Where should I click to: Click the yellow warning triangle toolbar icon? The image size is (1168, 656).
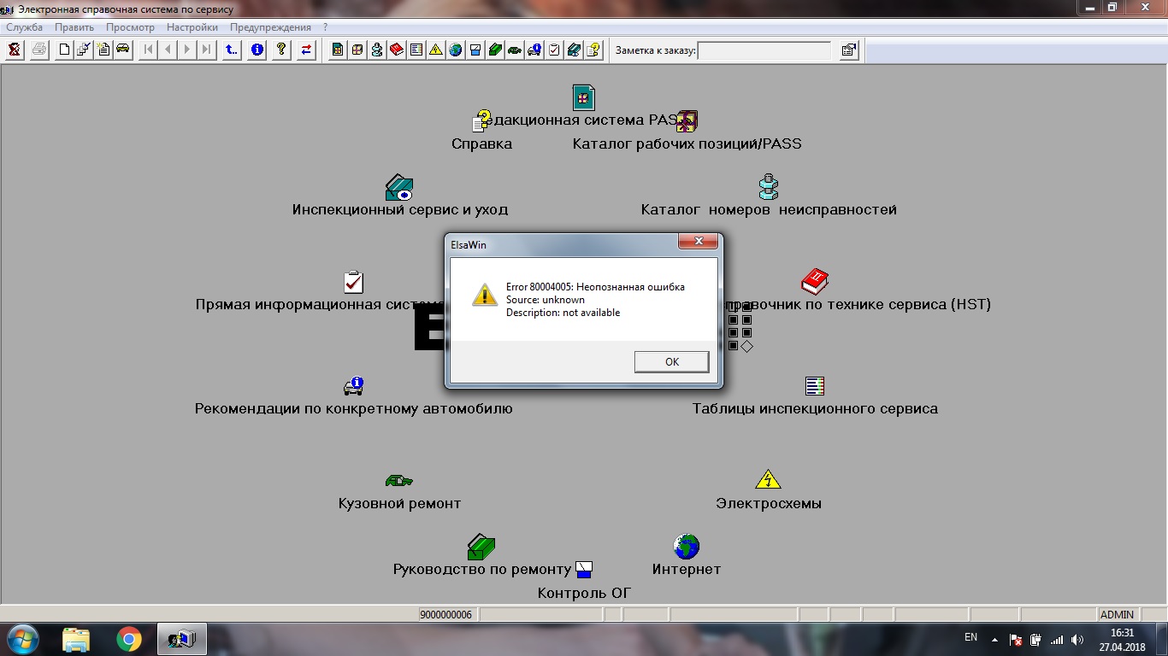pyautogui.click(x=436, y=50)
